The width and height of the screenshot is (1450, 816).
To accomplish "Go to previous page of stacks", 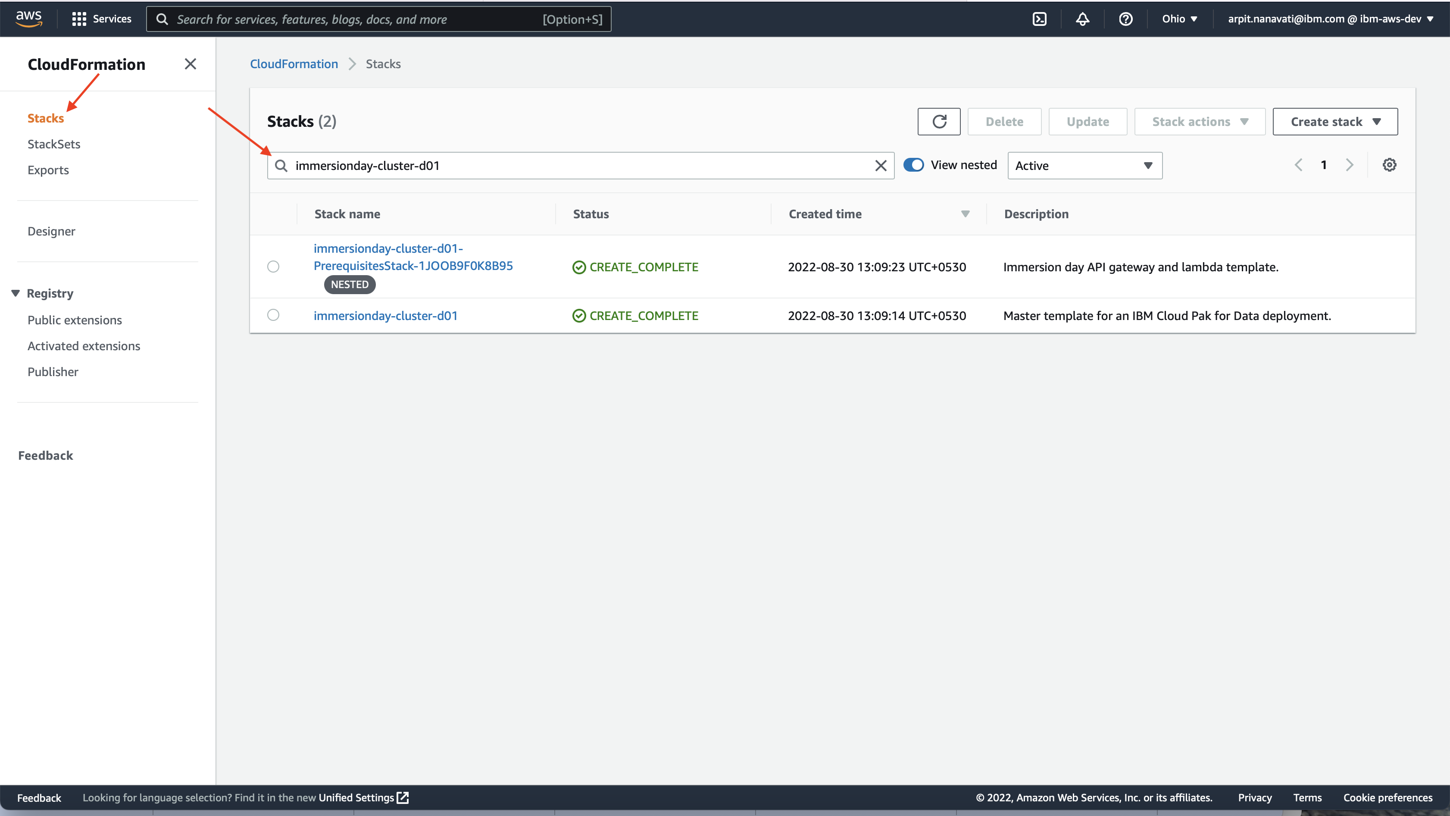I will [1299, 165].
